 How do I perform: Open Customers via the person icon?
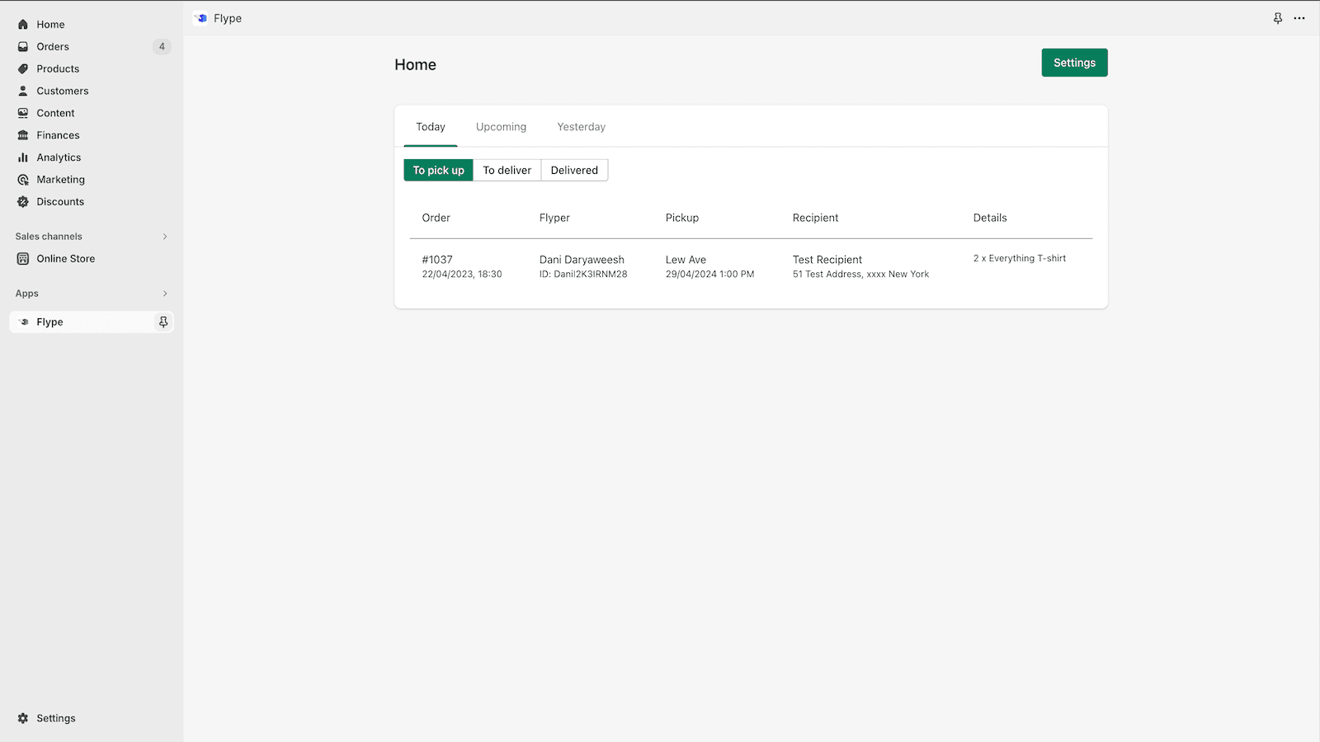point(23,92)
